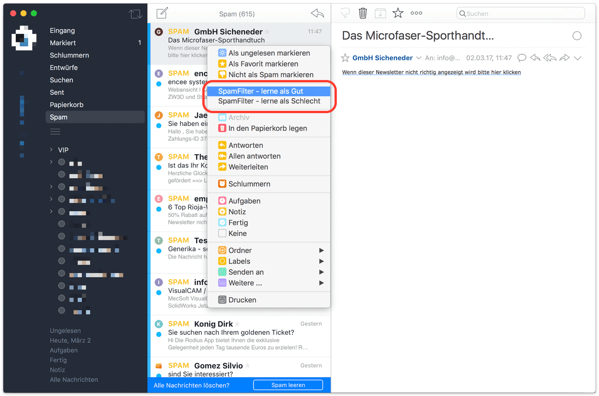Expand message header options chevron
This screenshot has height=396, width=599.
[577, 58]
